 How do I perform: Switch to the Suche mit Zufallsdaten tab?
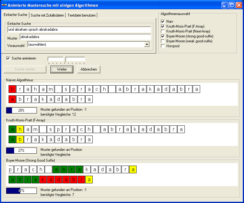point(47,15)
